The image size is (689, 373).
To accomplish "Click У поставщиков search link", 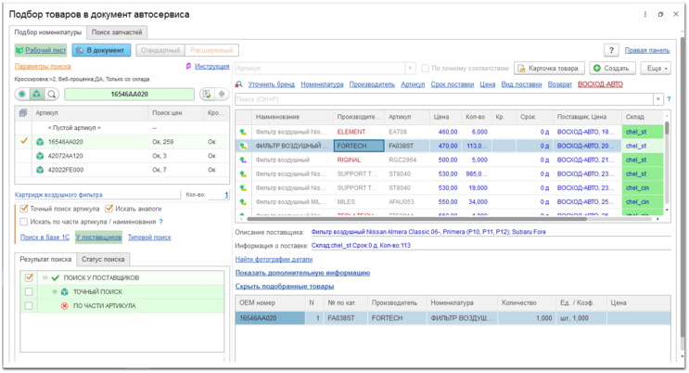I will [98, 238].
